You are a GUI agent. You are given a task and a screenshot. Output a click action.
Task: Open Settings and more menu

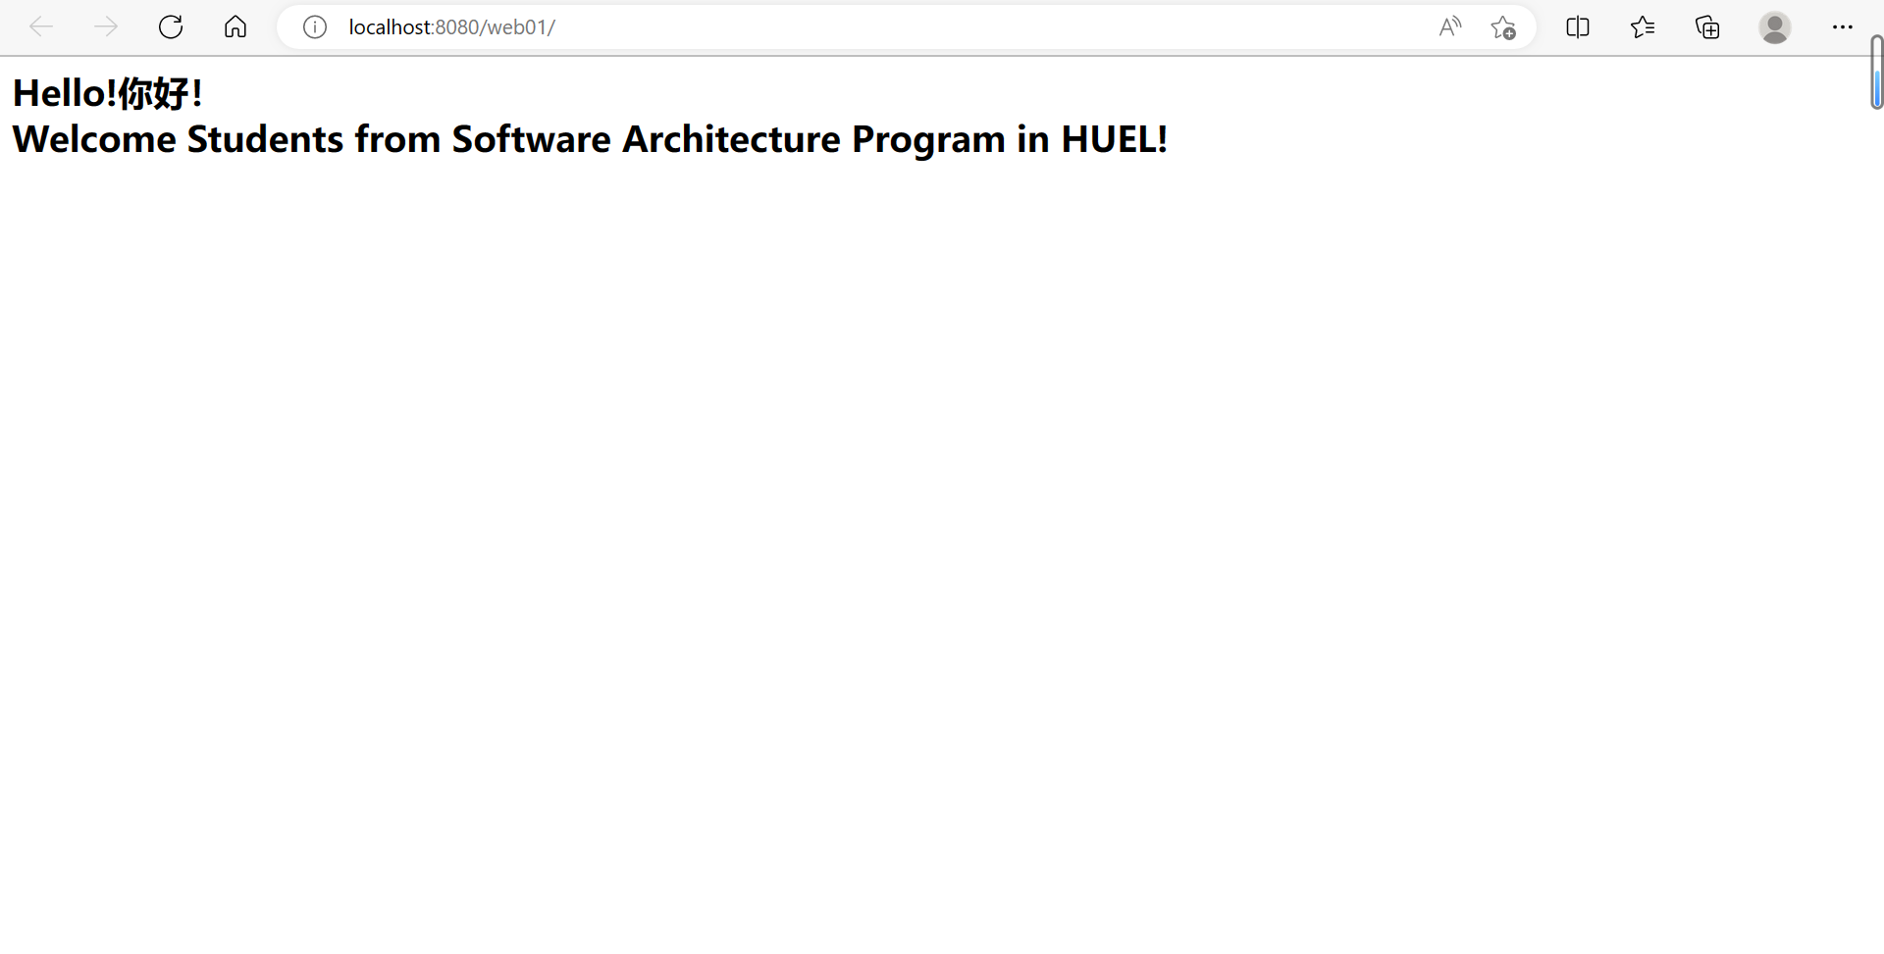(1843, 27)
